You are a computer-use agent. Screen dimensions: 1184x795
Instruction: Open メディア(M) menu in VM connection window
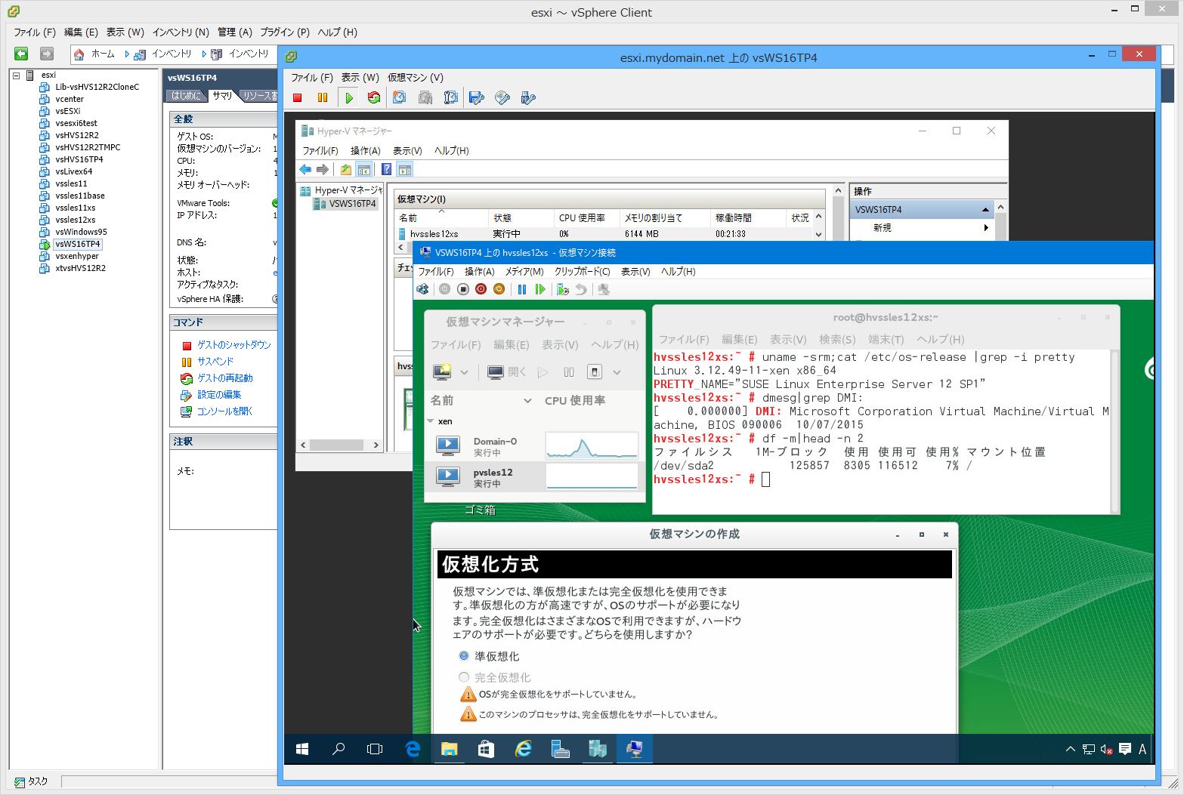(x=524, y=272)
